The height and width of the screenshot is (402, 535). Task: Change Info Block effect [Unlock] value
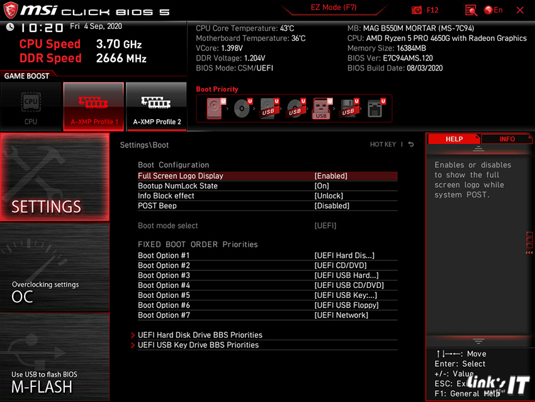click(329, 196)
